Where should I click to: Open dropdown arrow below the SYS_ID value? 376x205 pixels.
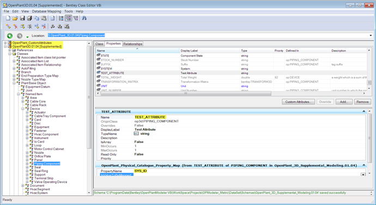pyautogui.click(x=363, y=175)
